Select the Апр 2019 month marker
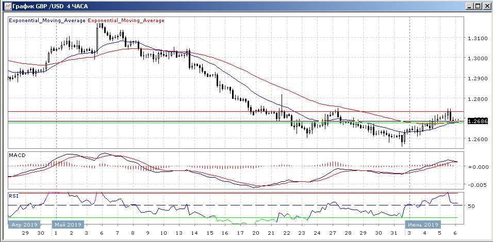 (23, 224)
